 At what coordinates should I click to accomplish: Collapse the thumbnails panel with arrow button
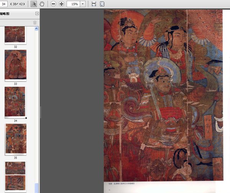[x=37, y=13]
